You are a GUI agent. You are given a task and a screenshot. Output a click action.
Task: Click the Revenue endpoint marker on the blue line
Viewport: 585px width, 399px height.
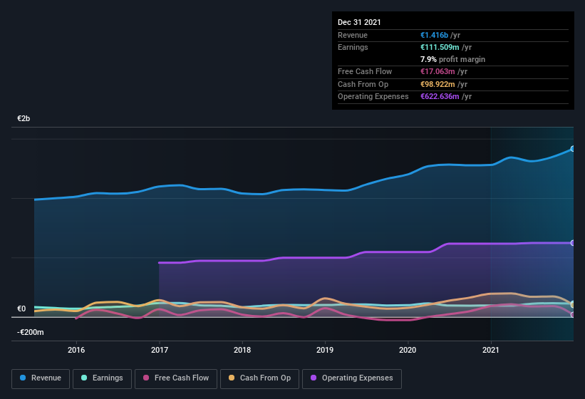(x=573, y=149)
